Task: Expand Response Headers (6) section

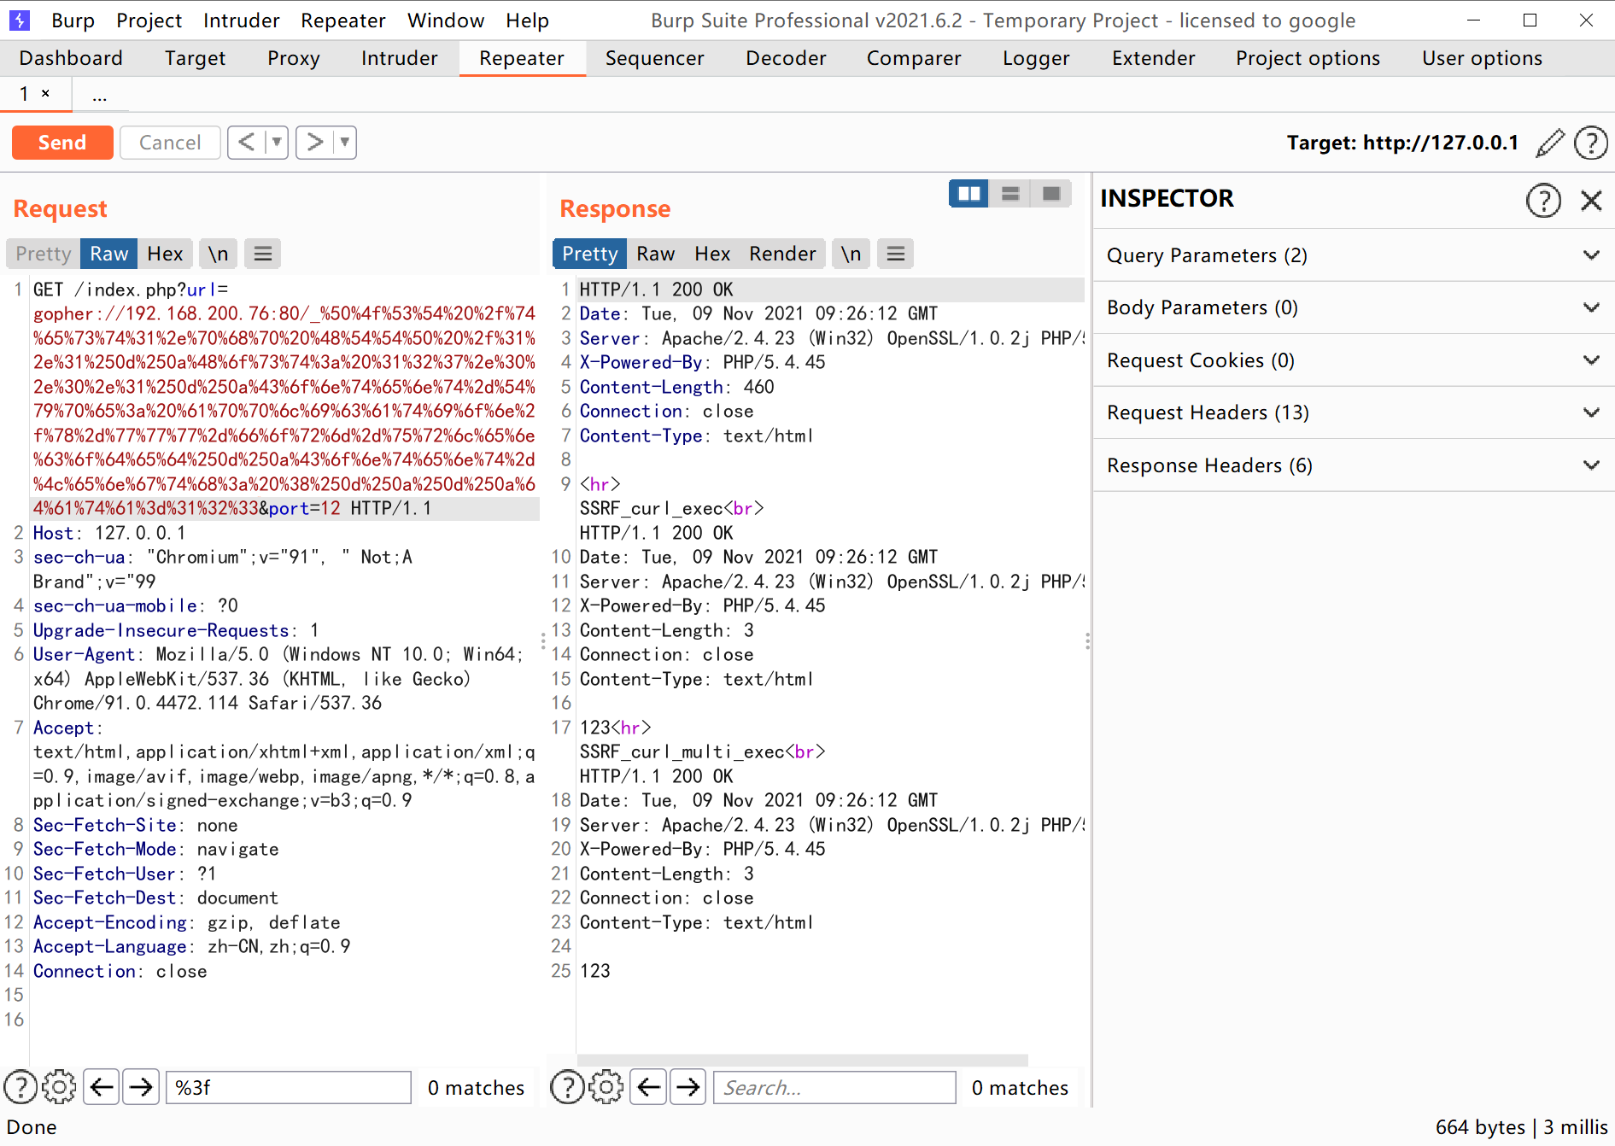Action: pos(1354,465)
